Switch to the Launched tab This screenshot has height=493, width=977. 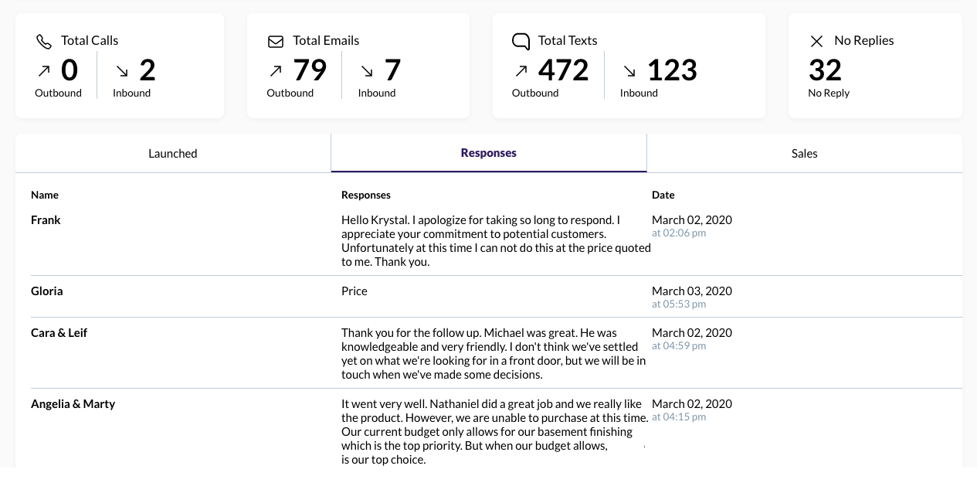coord(173,153)
